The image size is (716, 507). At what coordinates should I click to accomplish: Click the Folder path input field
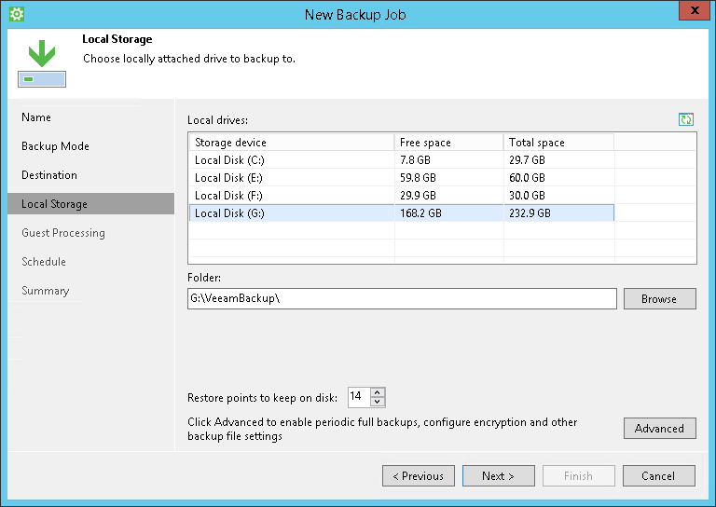(x=402, y=298)
